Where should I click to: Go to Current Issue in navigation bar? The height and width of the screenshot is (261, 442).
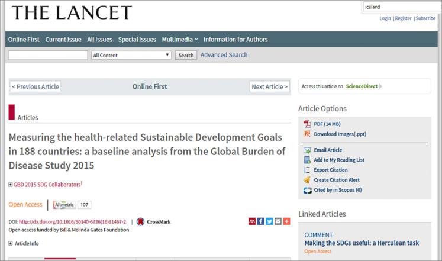tap(63, 40)
